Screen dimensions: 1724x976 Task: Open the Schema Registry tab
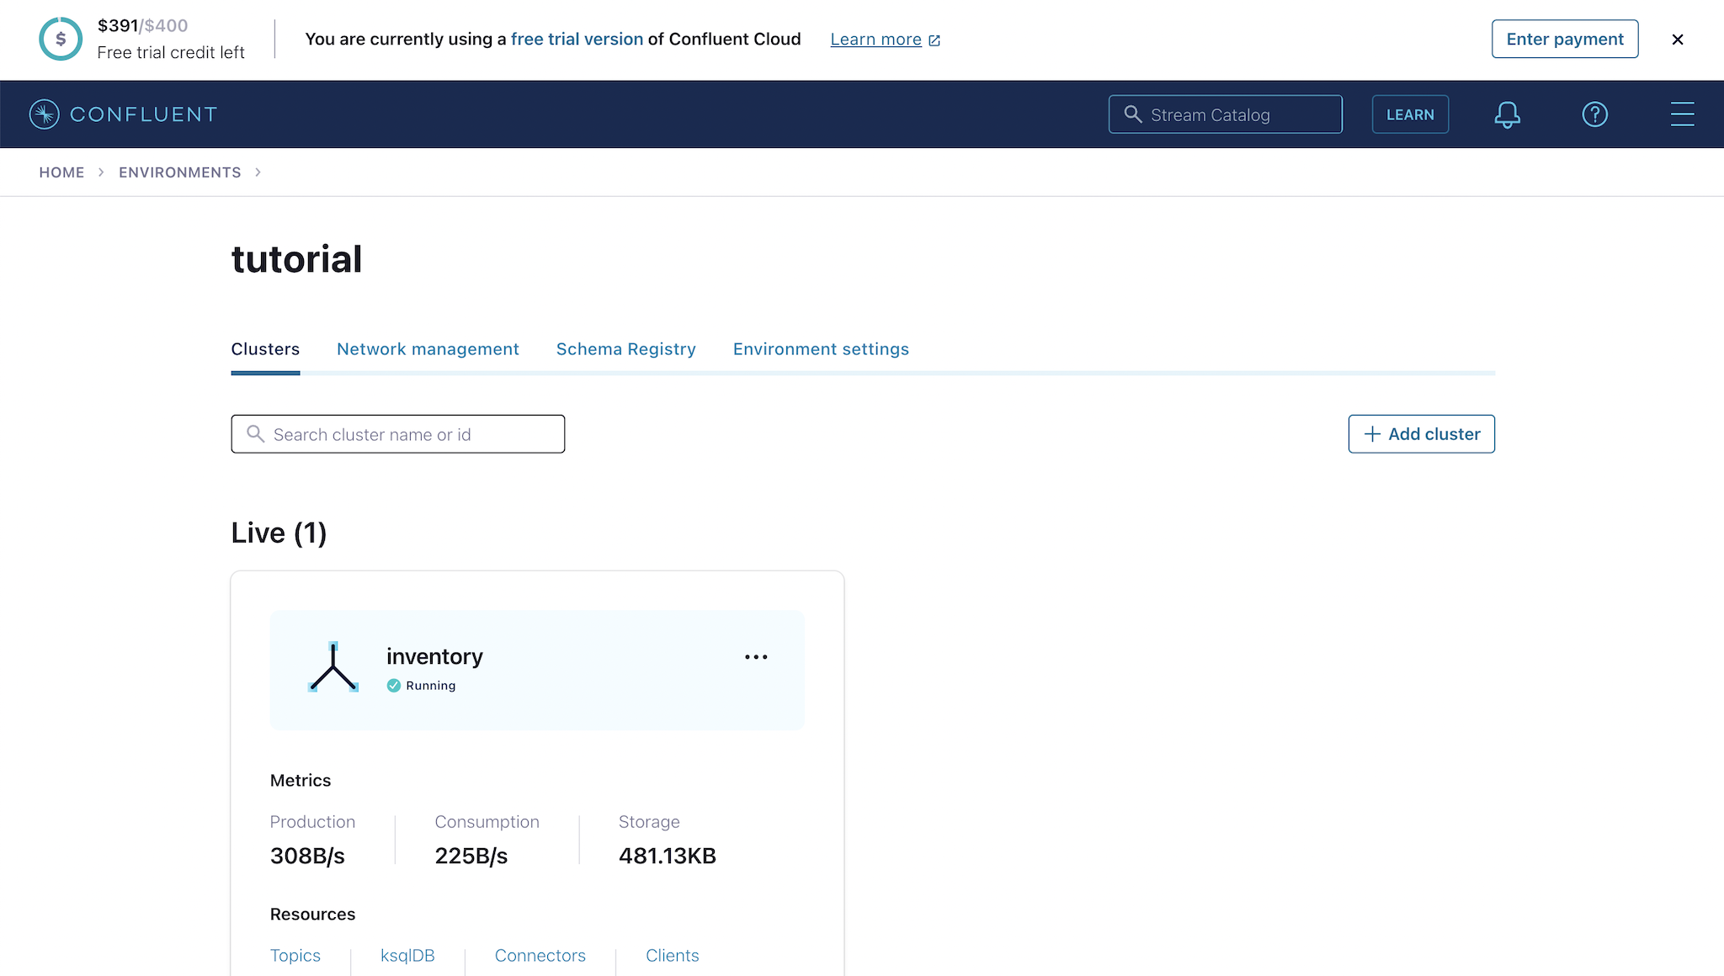coord(625,348)
